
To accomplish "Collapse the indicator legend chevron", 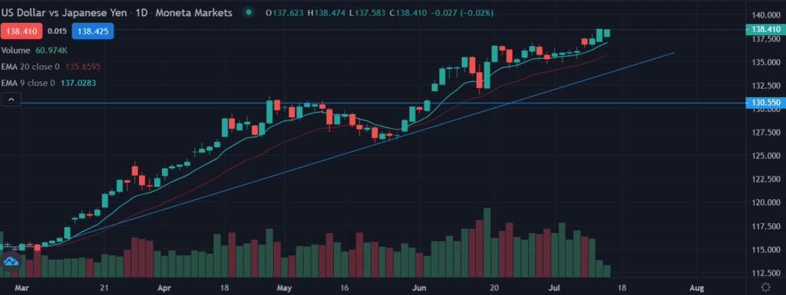I will 12,100.
